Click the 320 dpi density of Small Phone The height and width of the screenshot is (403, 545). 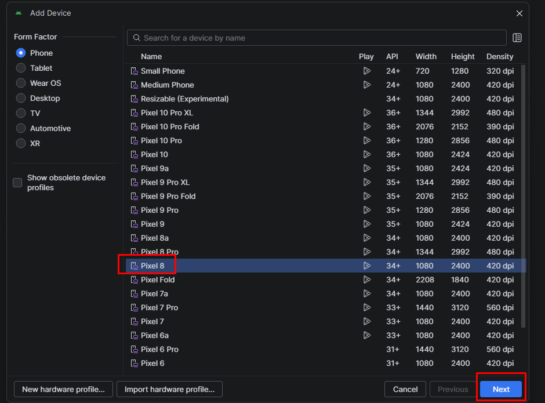coord(500,71)
